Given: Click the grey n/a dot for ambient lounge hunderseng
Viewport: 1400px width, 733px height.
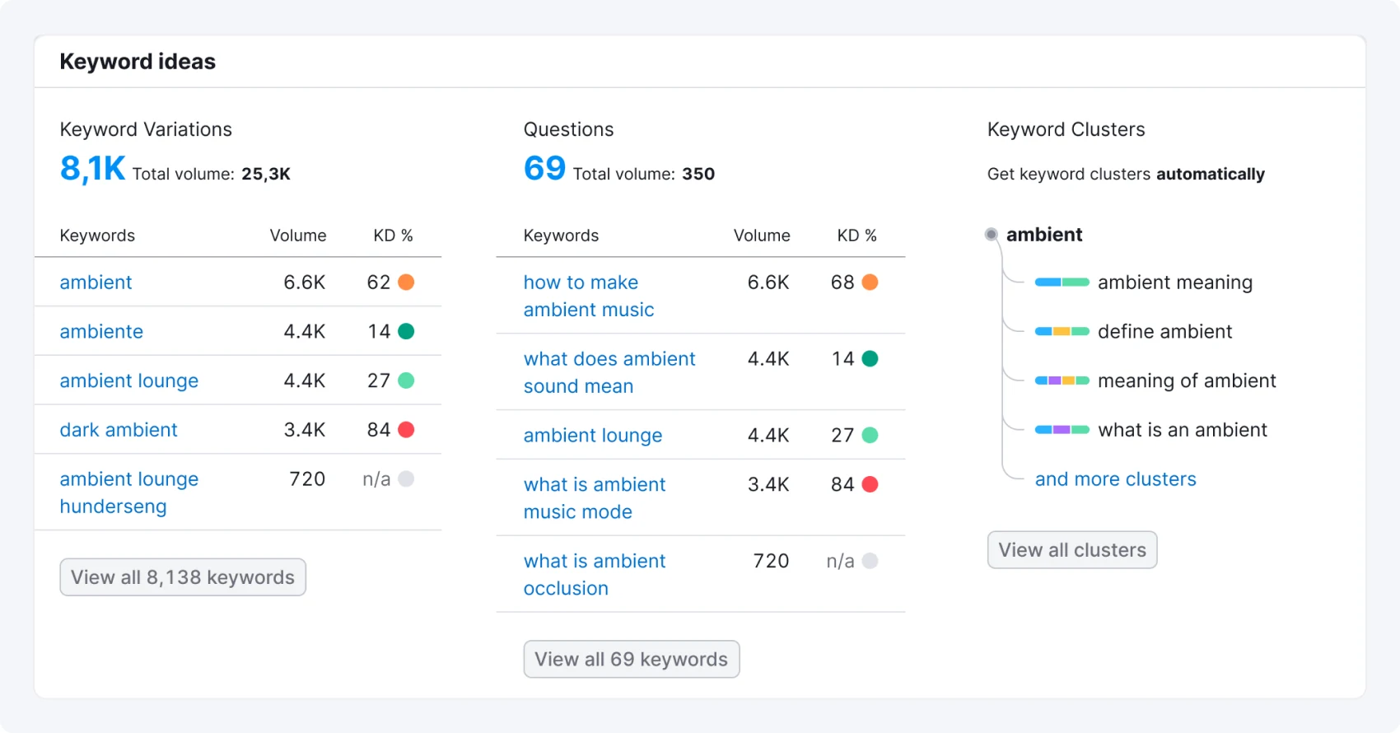Looking at the screenshot, I should 406,479.
